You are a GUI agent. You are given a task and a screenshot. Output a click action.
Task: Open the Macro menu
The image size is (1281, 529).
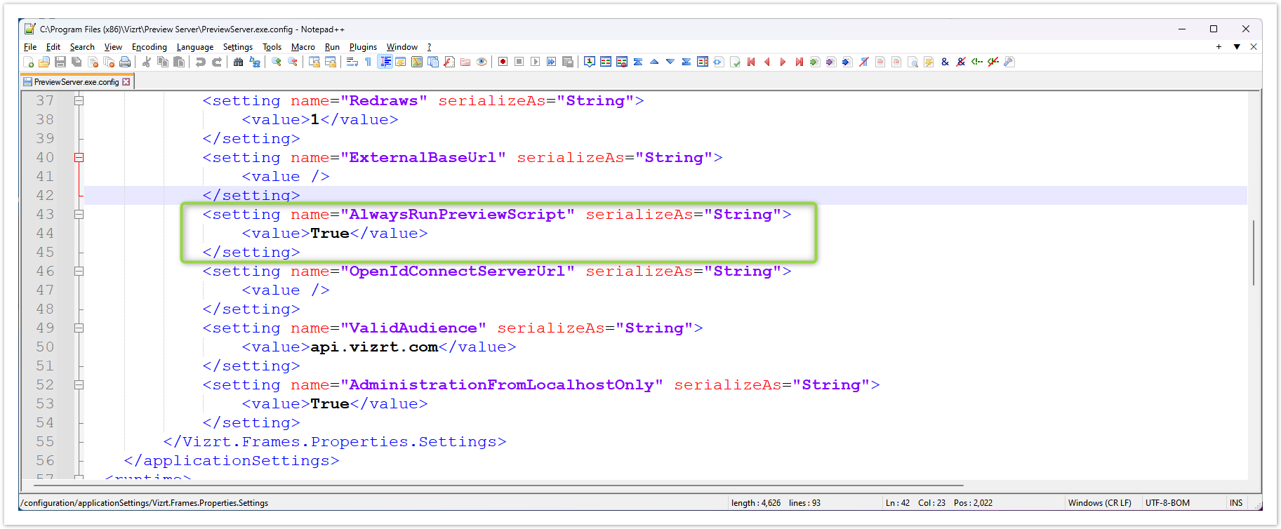(303, 47)
